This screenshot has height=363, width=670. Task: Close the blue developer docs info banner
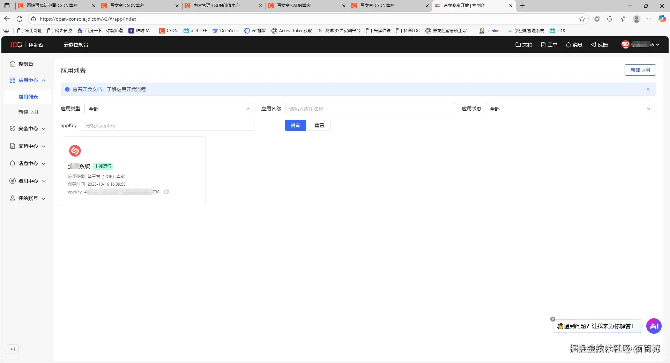tap(648, 89)
